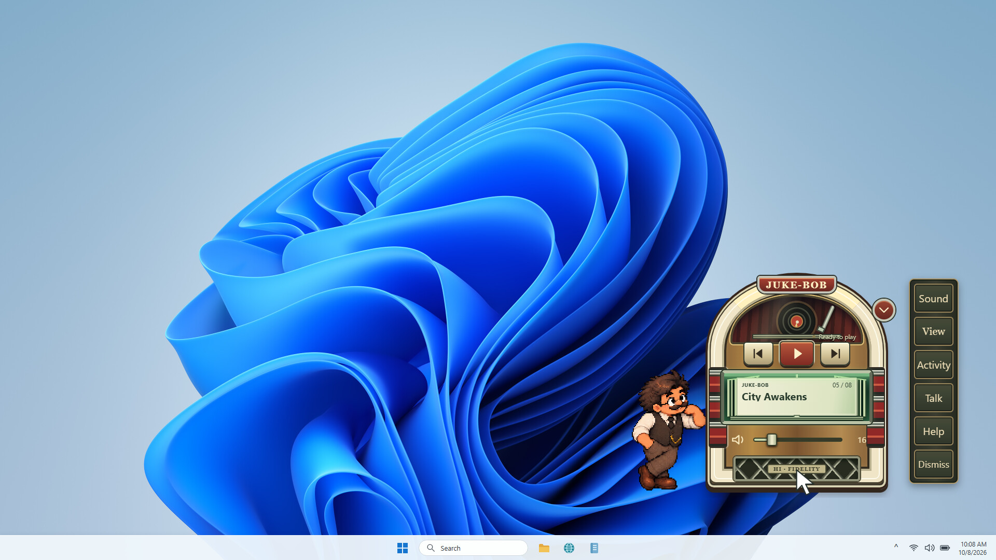Click the volume slider handle
Viewport: 996px width, 560px height.
click(x=772, y=440)
